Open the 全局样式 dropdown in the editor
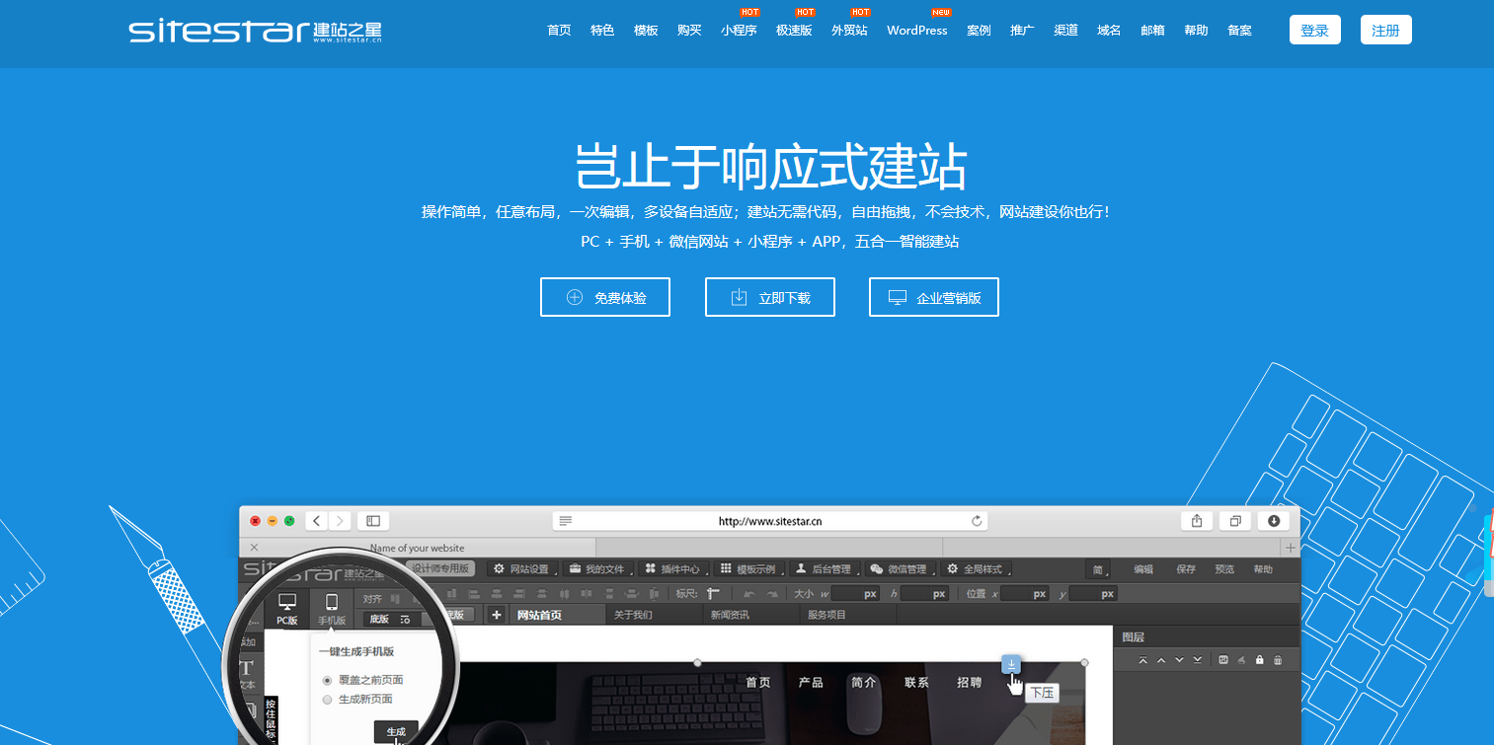 tap(977, 569)
